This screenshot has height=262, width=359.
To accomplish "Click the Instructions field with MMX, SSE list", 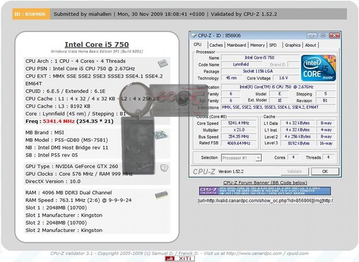I will coord(278,107).
